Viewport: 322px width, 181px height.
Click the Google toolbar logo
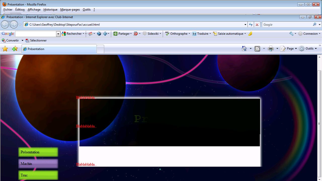click(8, 34)
